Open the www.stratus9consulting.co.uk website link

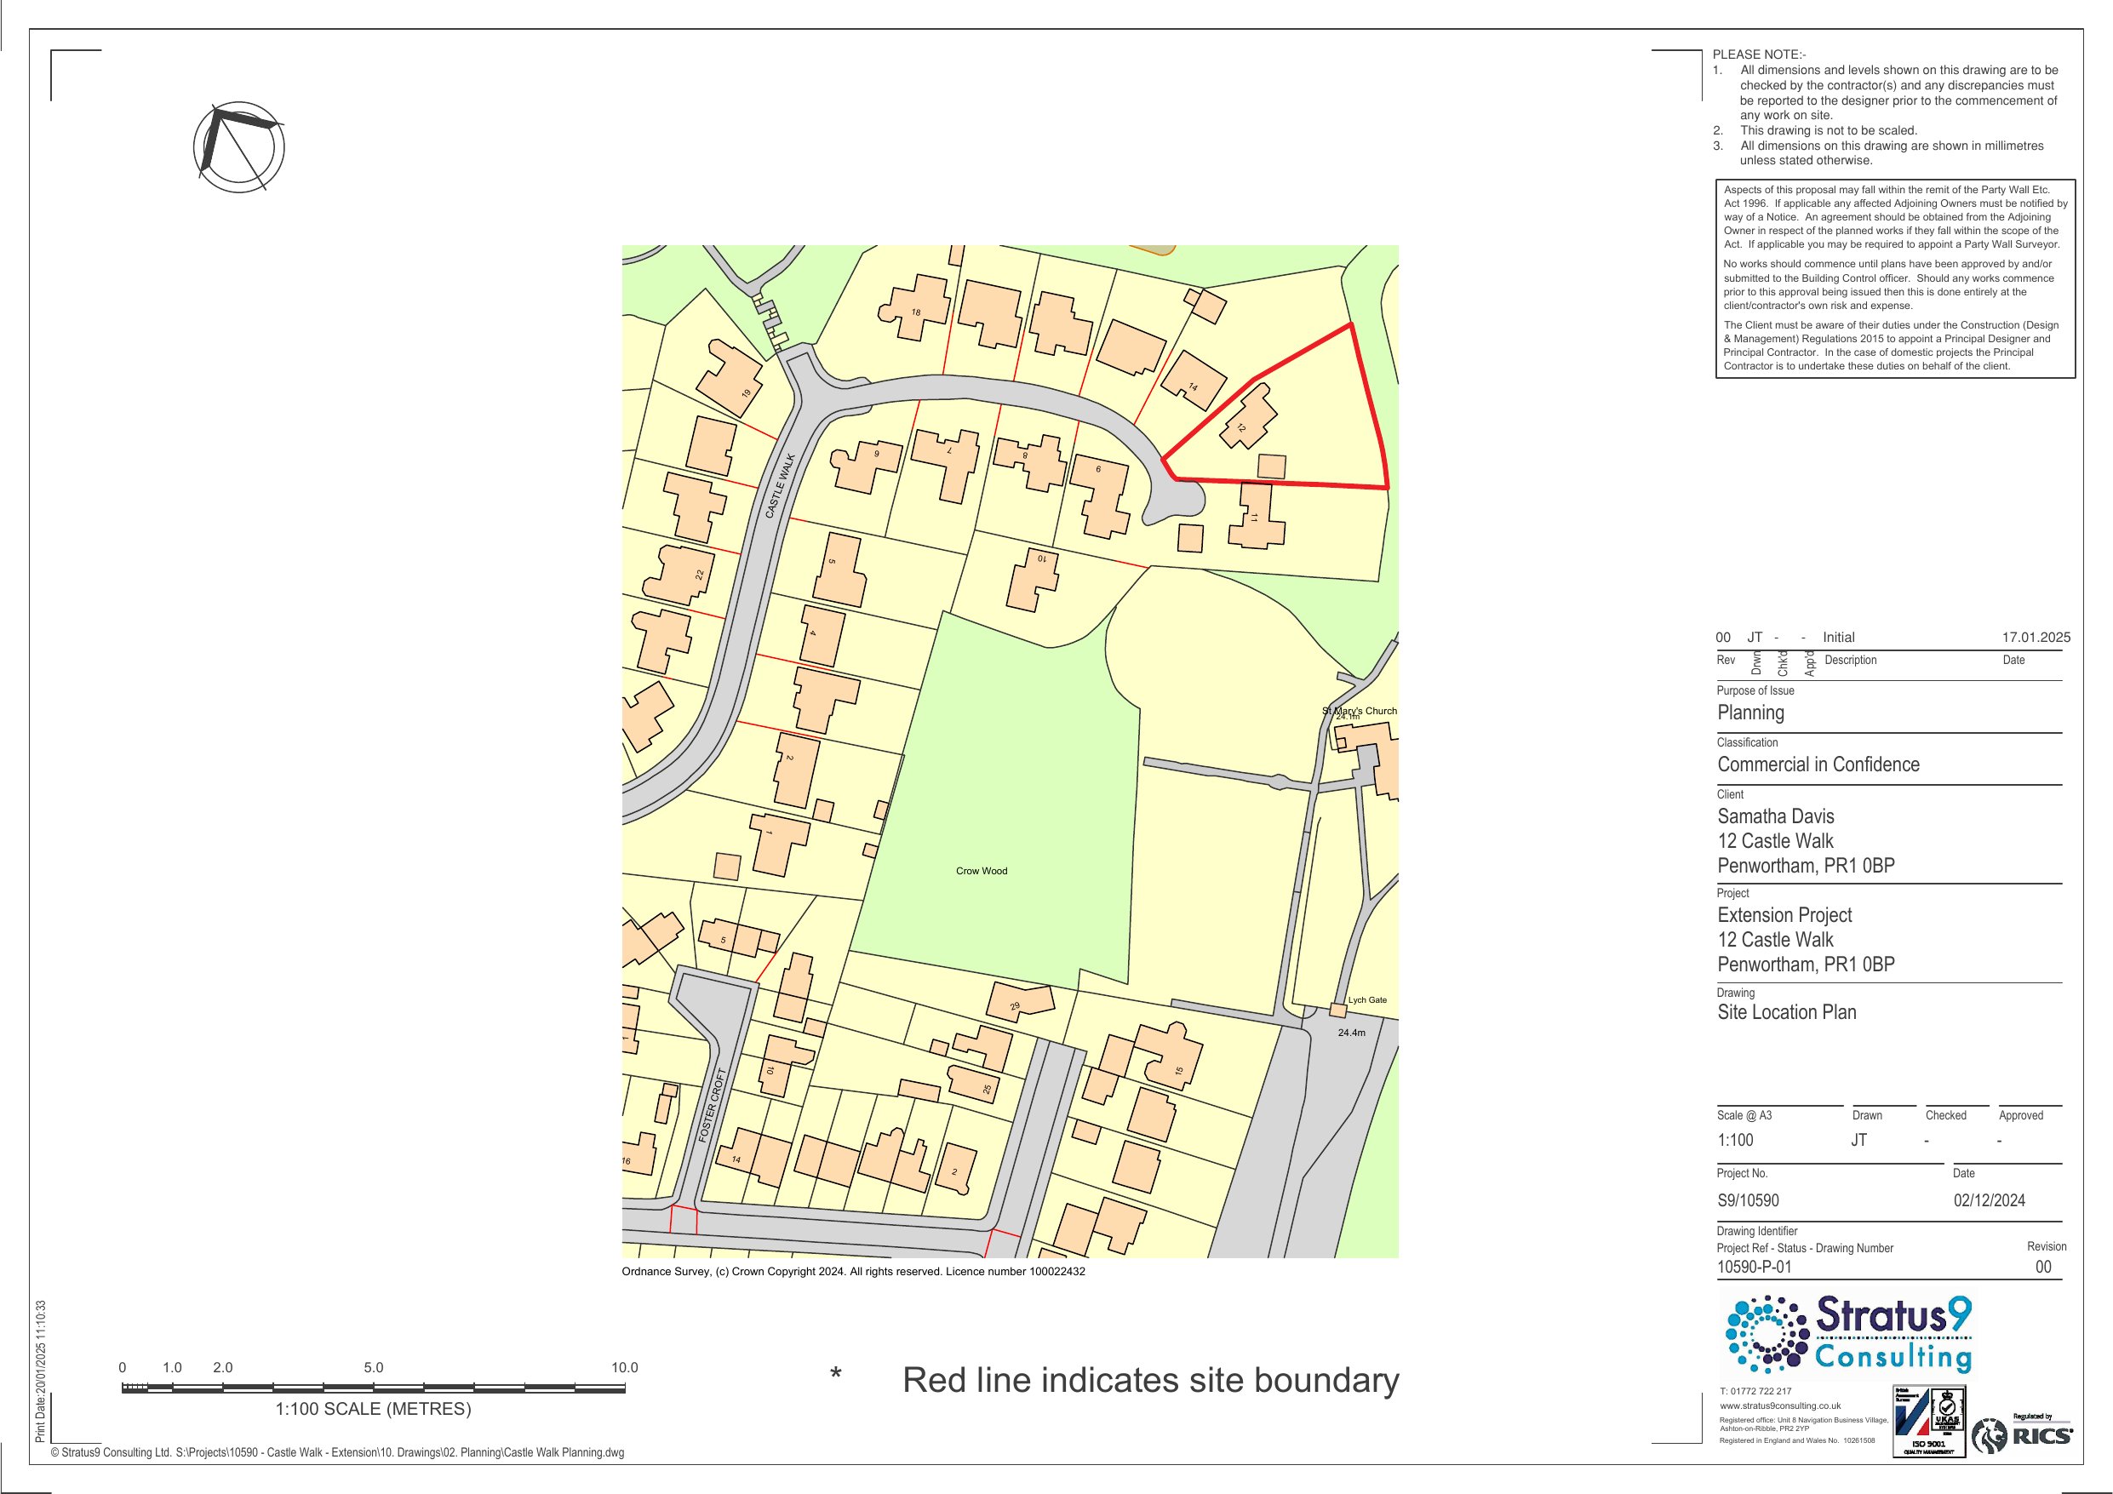[1780, 1405]
